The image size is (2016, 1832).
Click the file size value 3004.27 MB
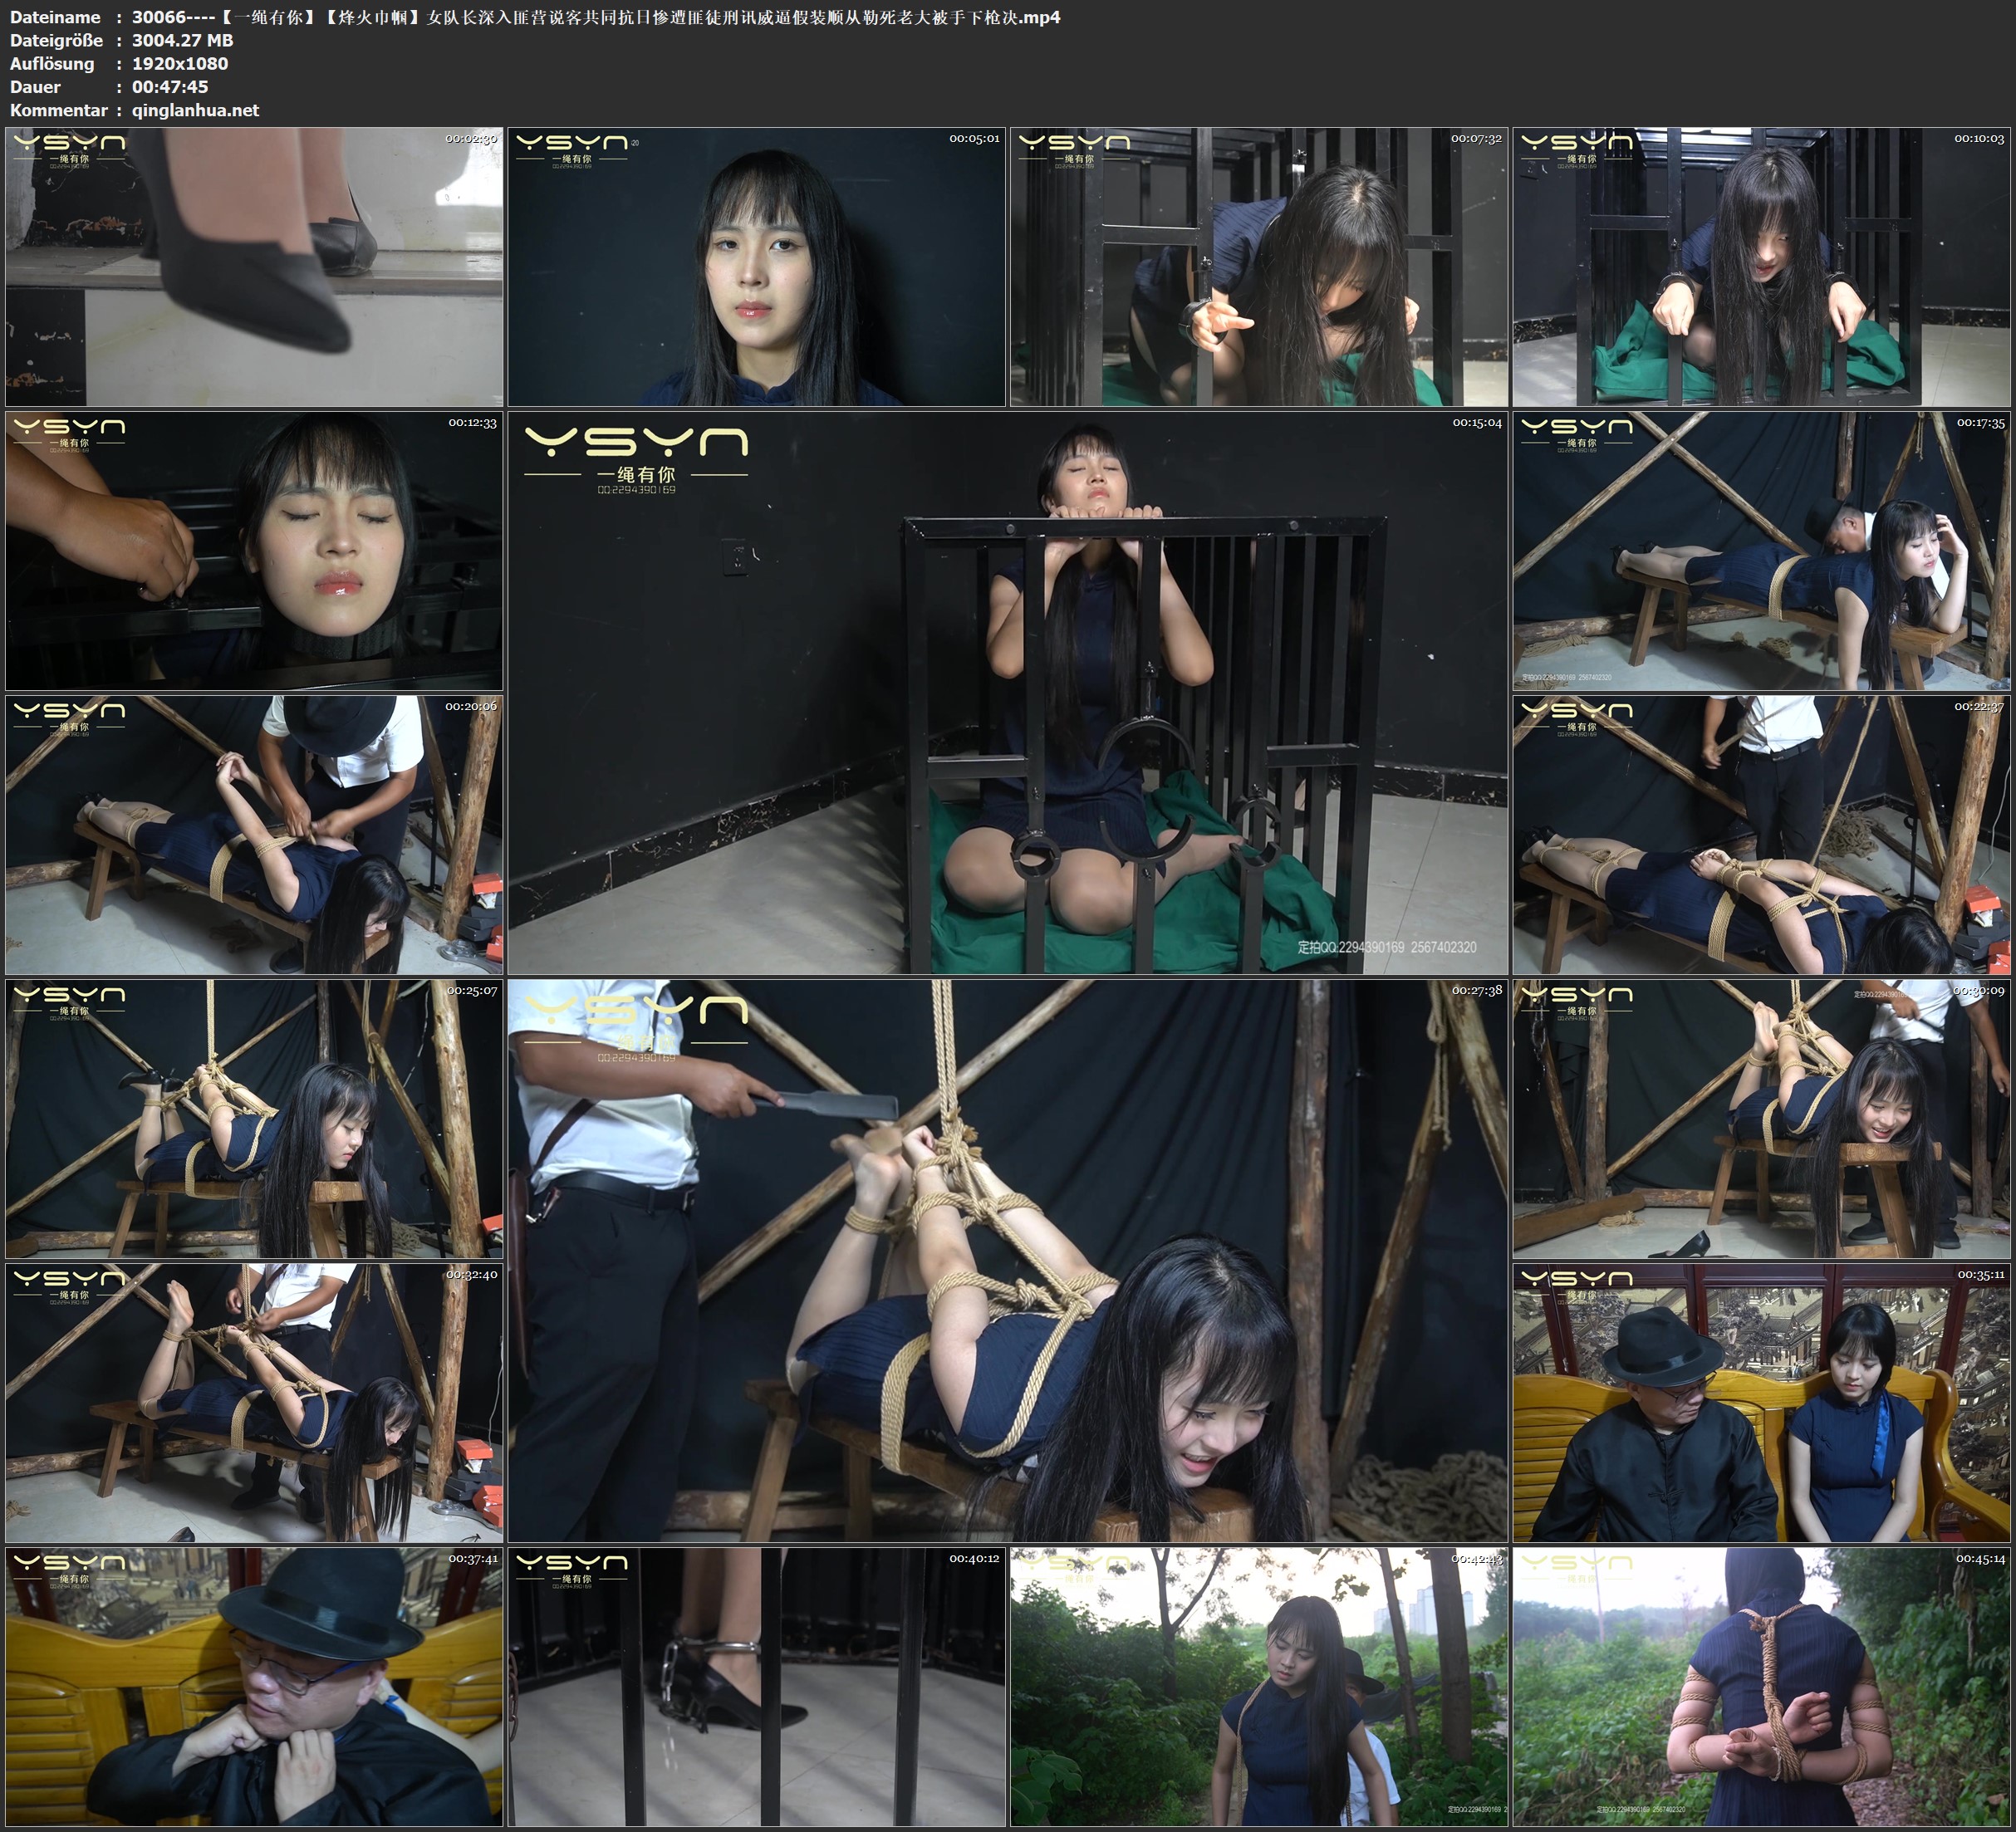(182, 40)
